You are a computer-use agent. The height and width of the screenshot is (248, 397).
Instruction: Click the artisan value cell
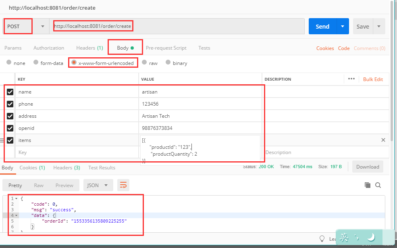tap(200, 92)
